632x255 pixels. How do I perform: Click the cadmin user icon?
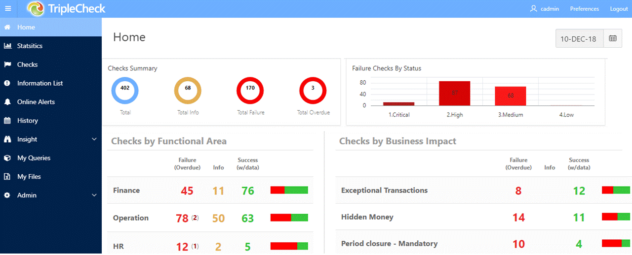(533, 9)
